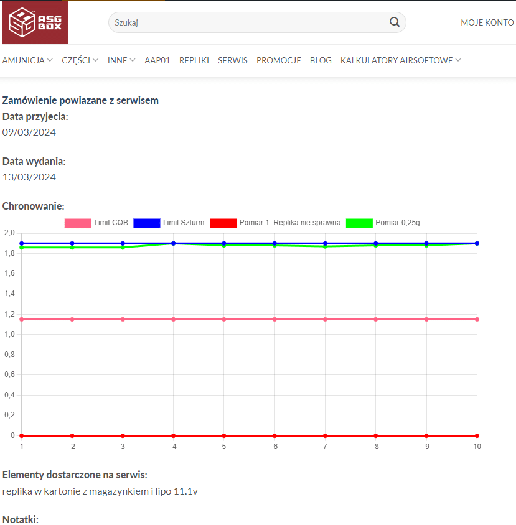Image resolution: width=516 pixels, height=525 pixels.
Task: Hide the red Pomiar 1 series swatch
Action: pyautogui.click(x=223, y=223)
